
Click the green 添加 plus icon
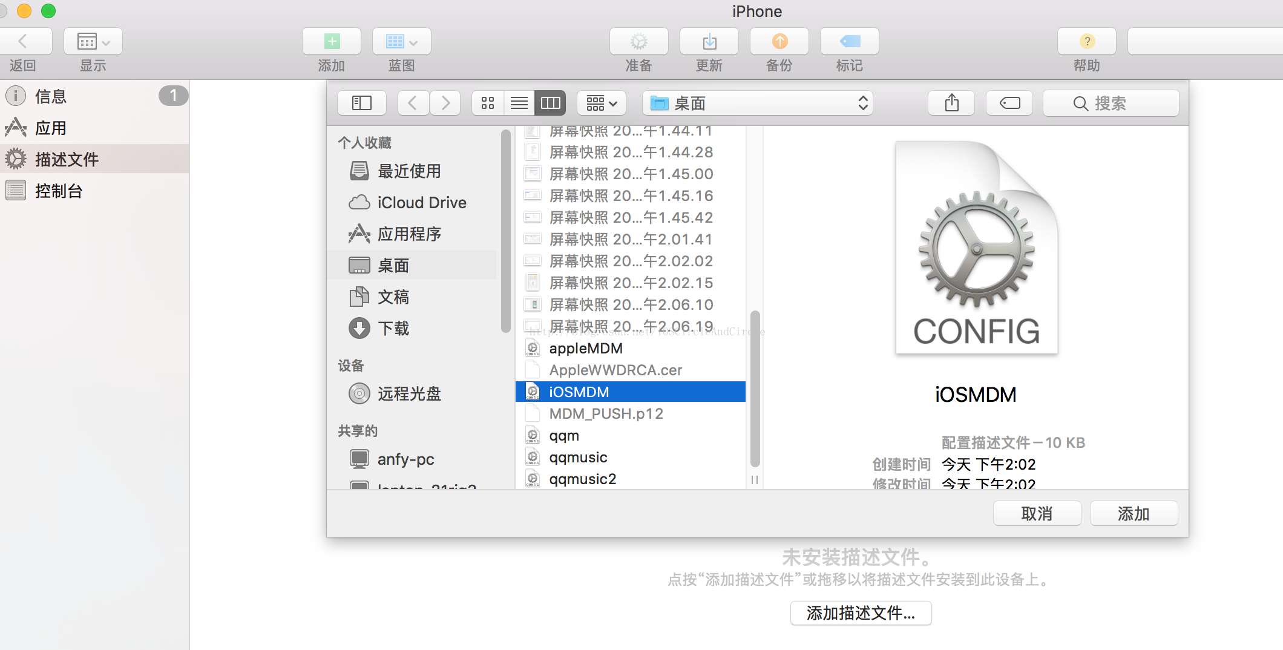tap(332, 42)
